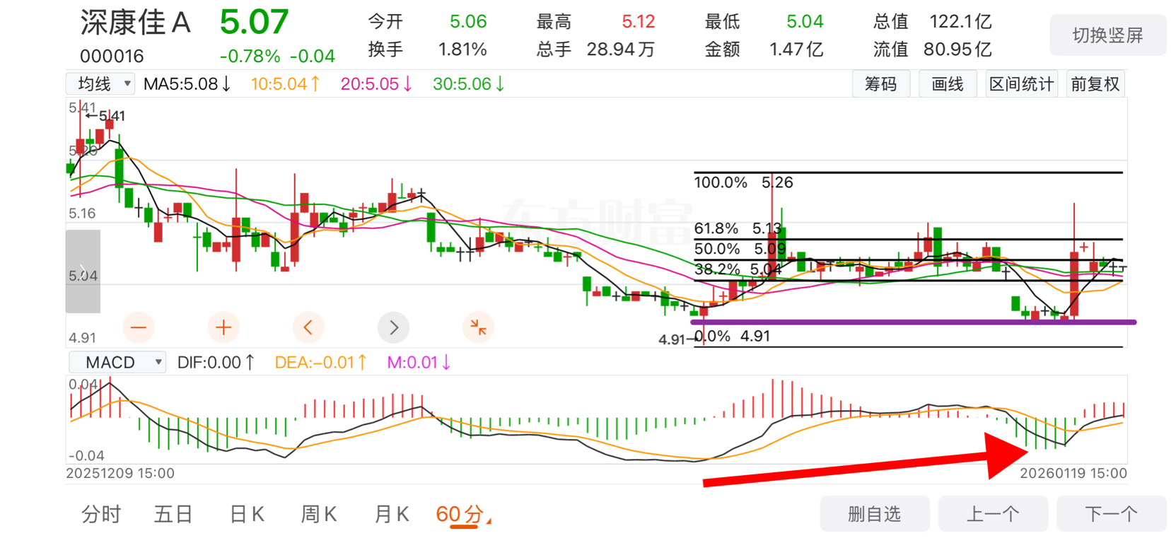Tap 金额 value 1.47亿
This screenshot has width=1176, height=543.
796,49
